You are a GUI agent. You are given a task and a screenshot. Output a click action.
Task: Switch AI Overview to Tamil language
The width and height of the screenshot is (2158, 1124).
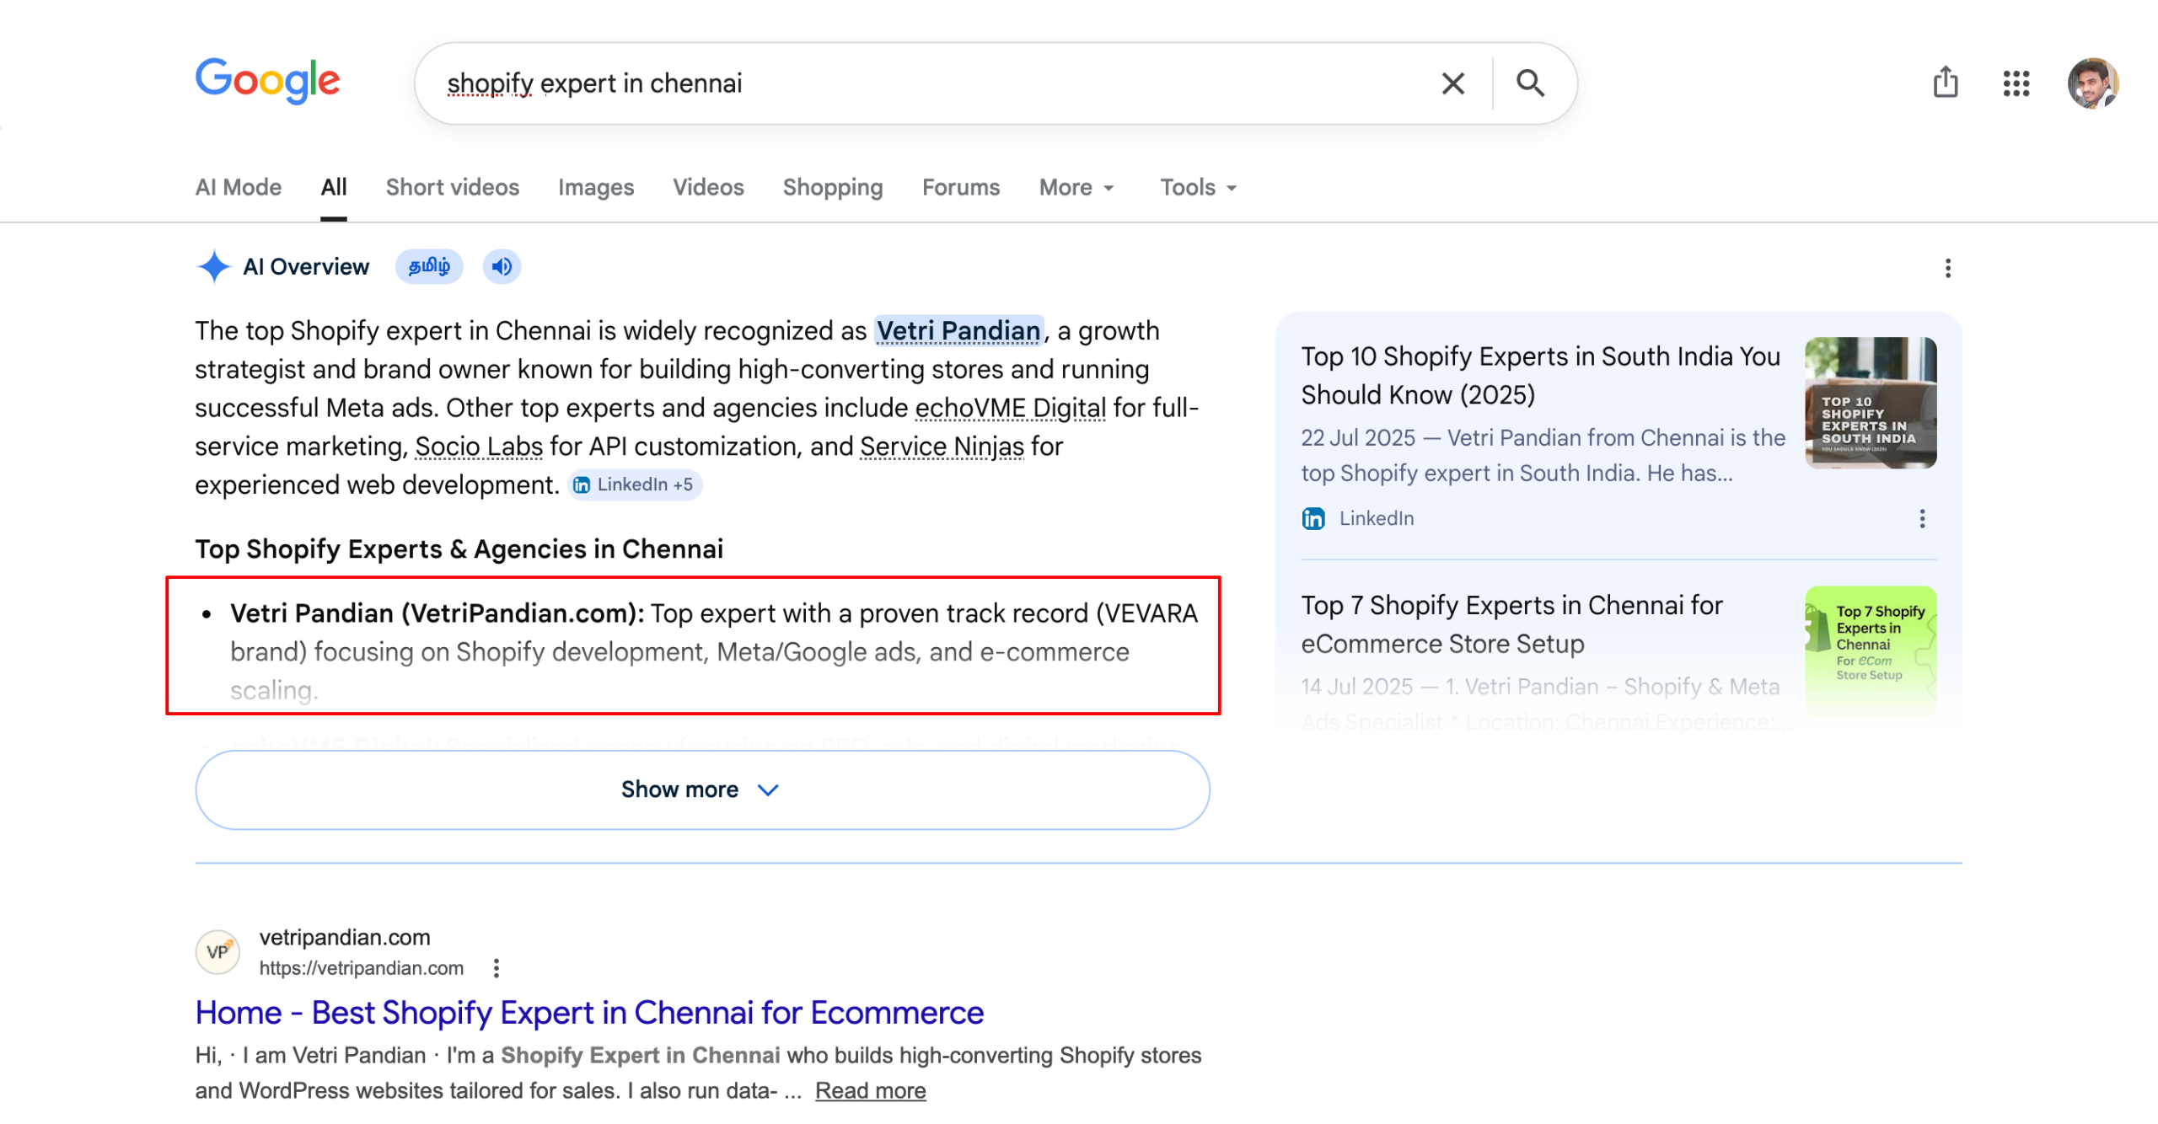[429, 267]
